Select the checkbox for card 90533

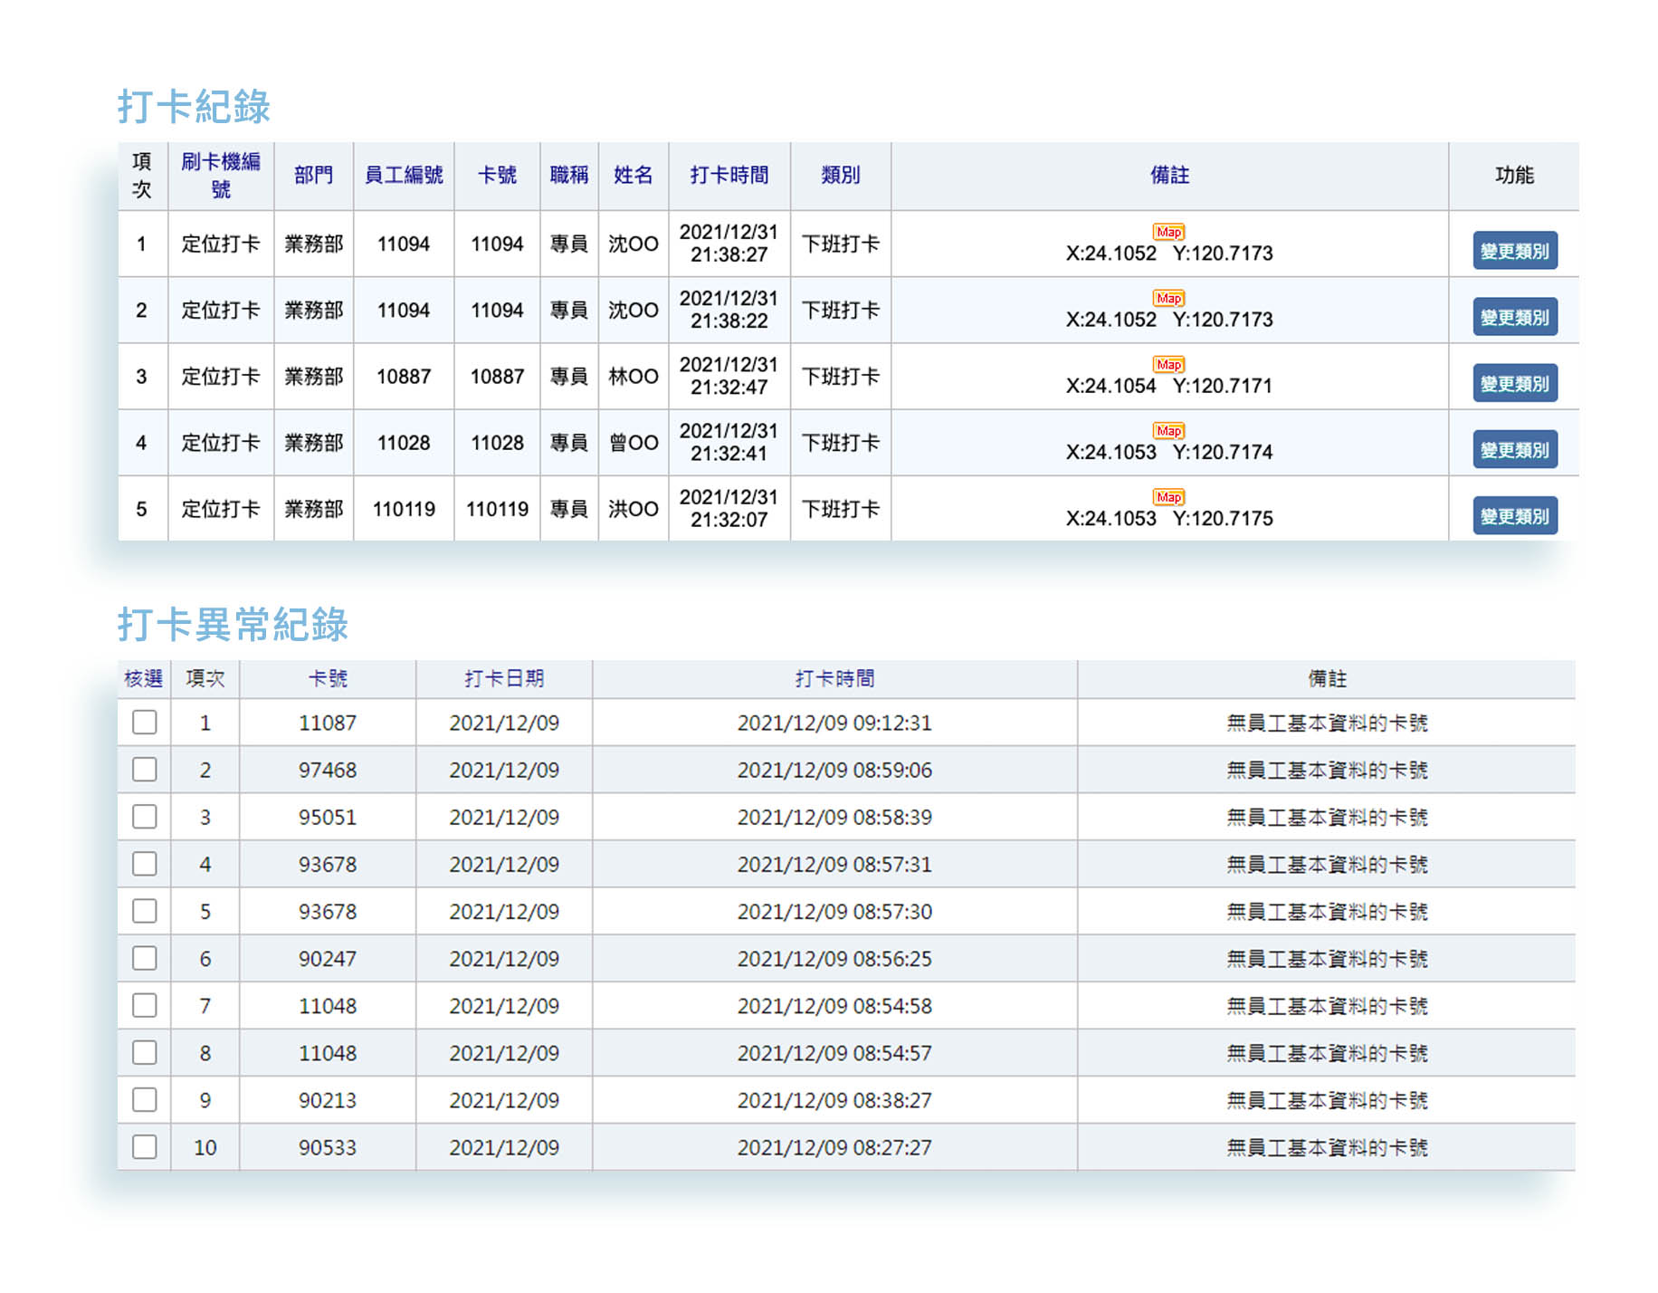[x=145, y=1147]
